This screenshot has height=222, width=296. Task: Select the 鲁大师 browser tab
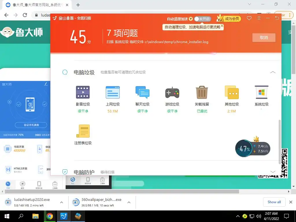[37, 5]
